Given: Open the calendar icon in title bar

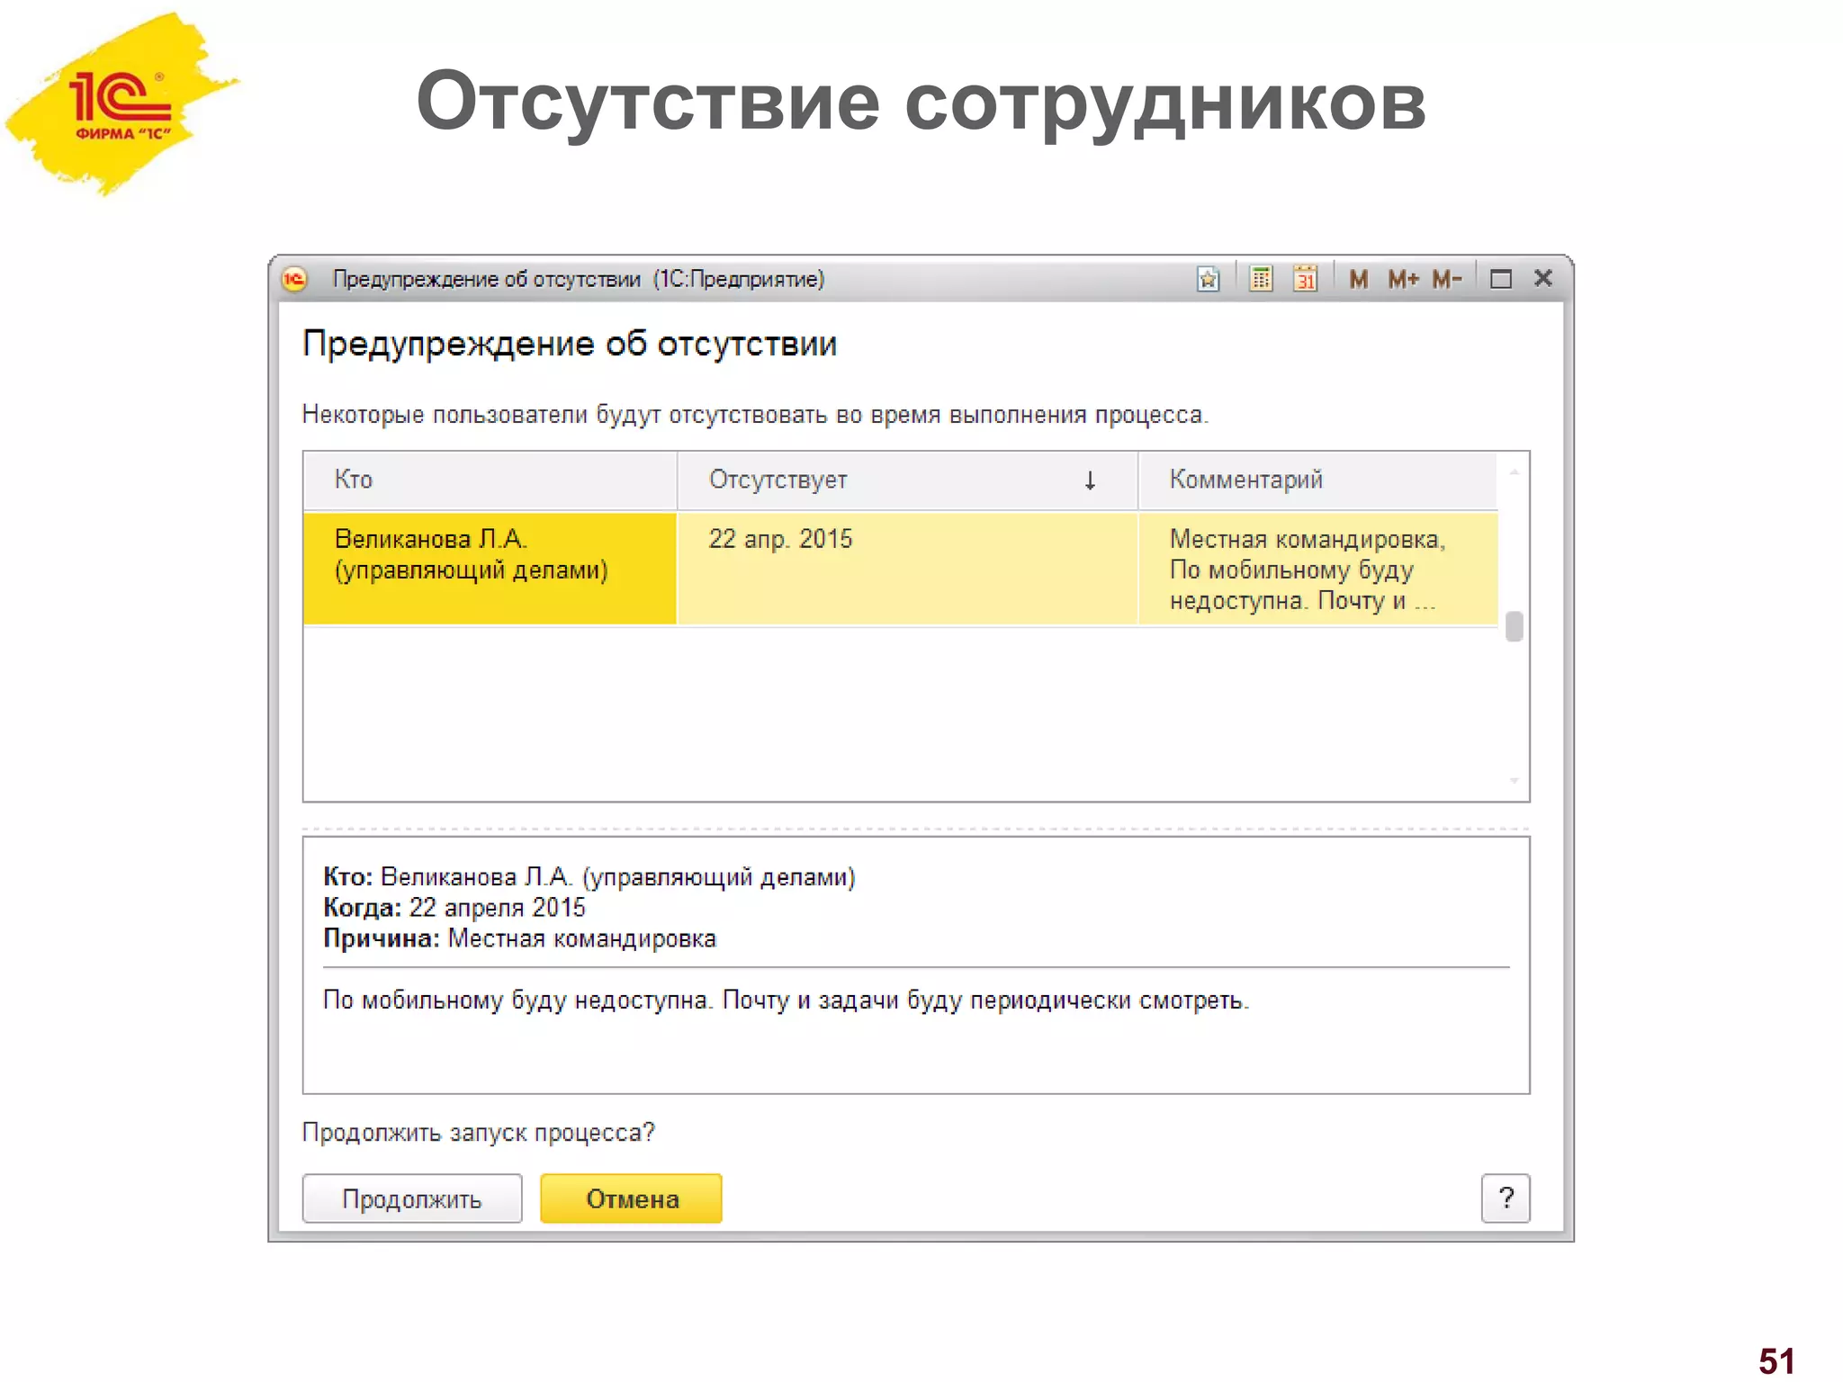Looking at the screenshot, I should coord(1305,280).
